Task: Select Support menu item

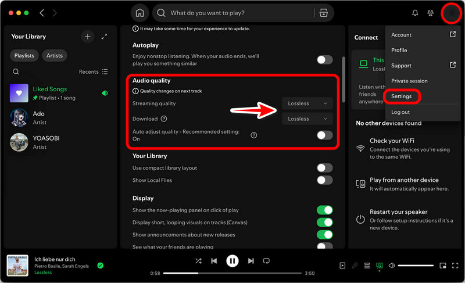Action: point(424,66)
